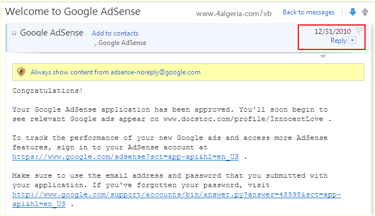The image size is (375, 216).
Task: Click the 12/31/2010 message date
Action: [x=332, y=31]
